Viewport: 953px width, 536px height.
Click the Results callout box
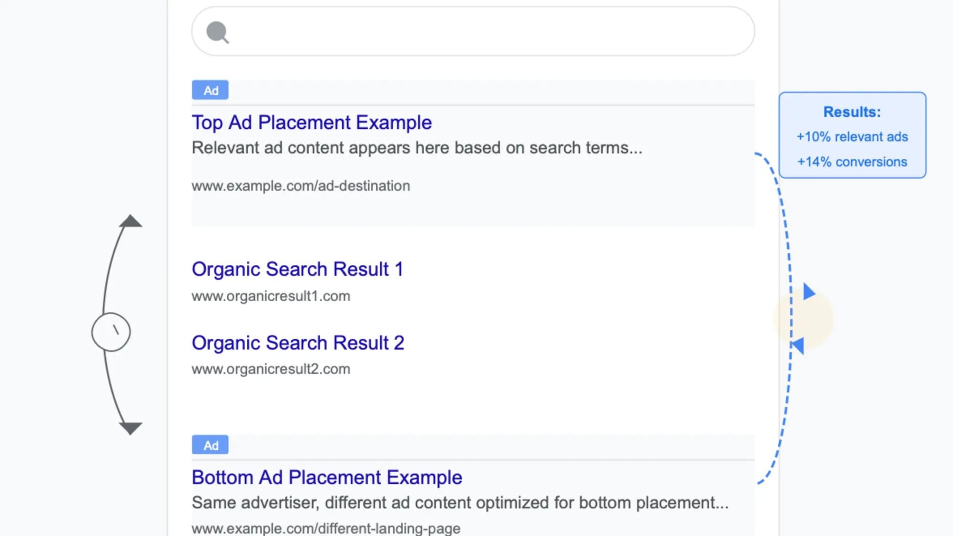coord(852,136)
